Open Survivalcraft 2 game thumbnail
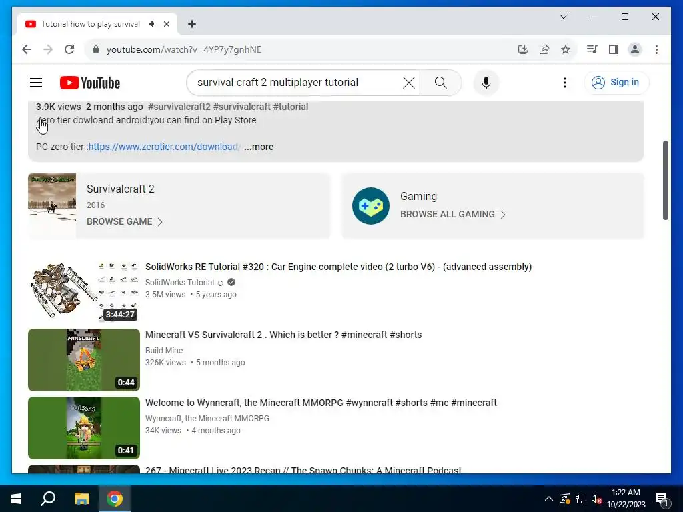 [52, 205]
